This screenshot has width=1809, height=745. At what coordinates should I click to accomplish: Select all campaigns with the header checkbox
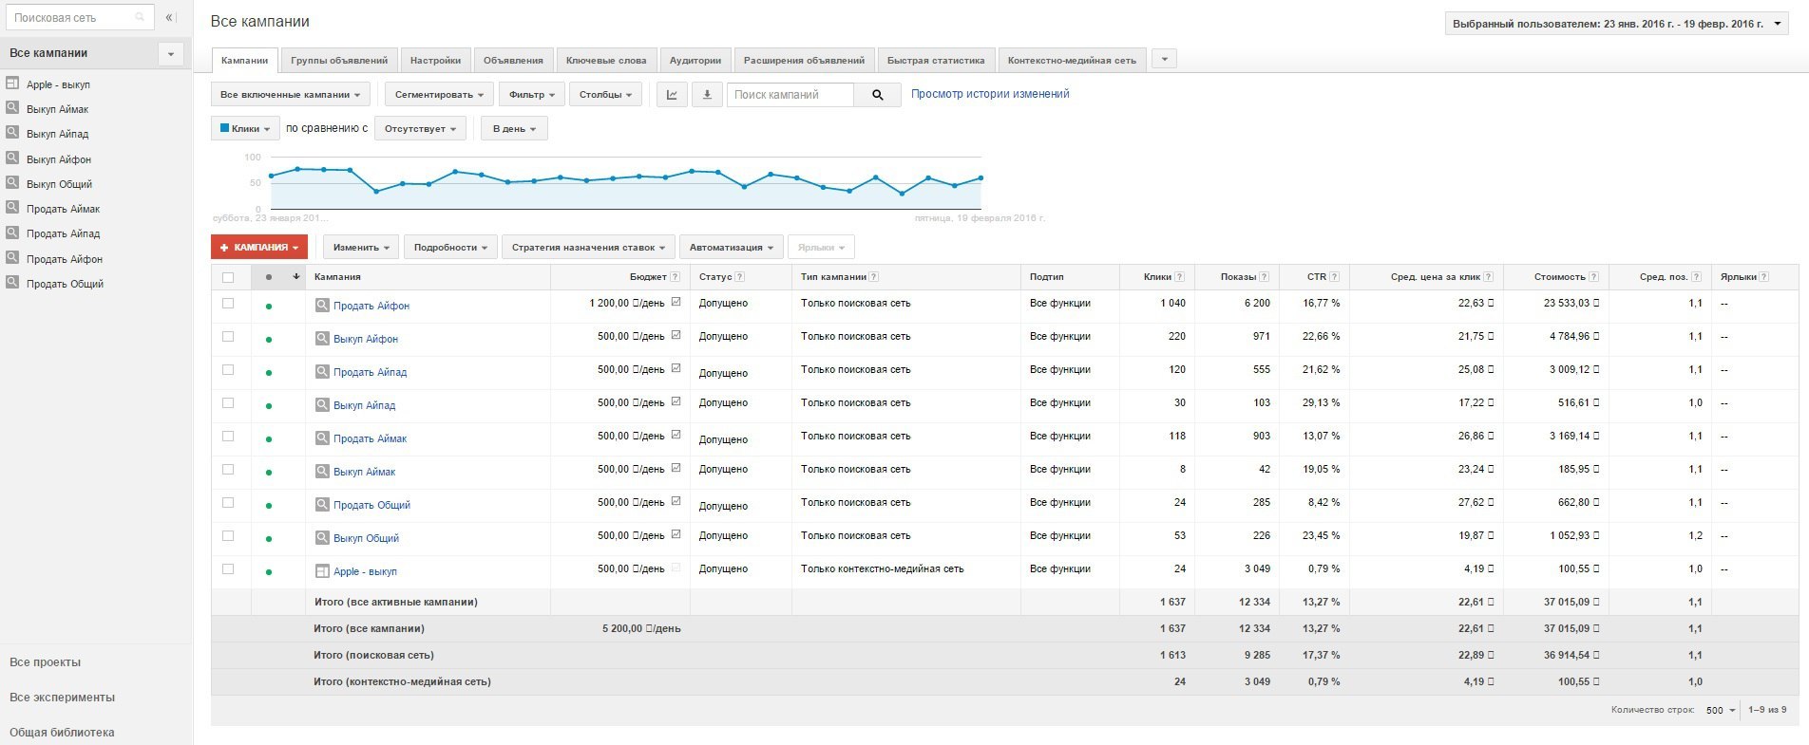coord(228,277)
